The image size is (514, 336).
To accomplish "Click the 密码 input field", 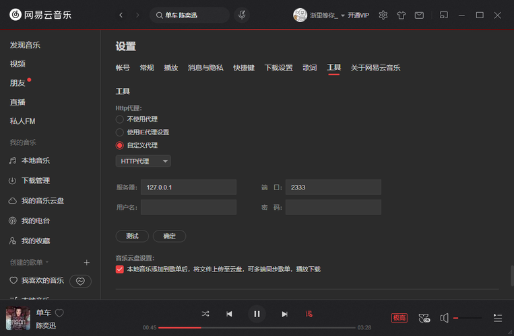I will coord(333,207).
